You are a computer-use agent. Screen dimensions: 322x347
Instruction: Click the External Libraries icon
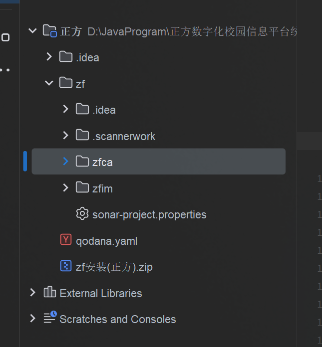(49, 293)
